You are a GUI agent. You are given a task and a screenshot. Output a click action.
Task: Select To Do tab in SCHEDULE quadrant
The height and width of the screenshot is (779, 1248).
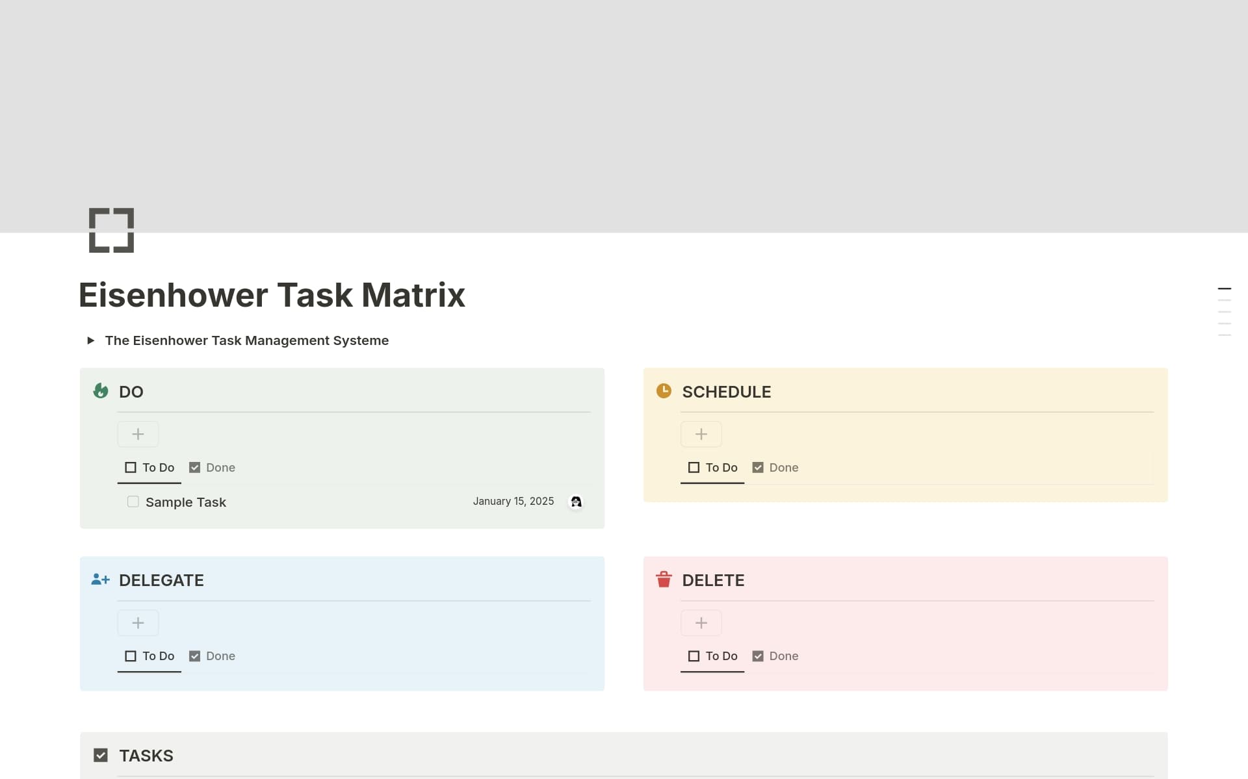[712, 467]
